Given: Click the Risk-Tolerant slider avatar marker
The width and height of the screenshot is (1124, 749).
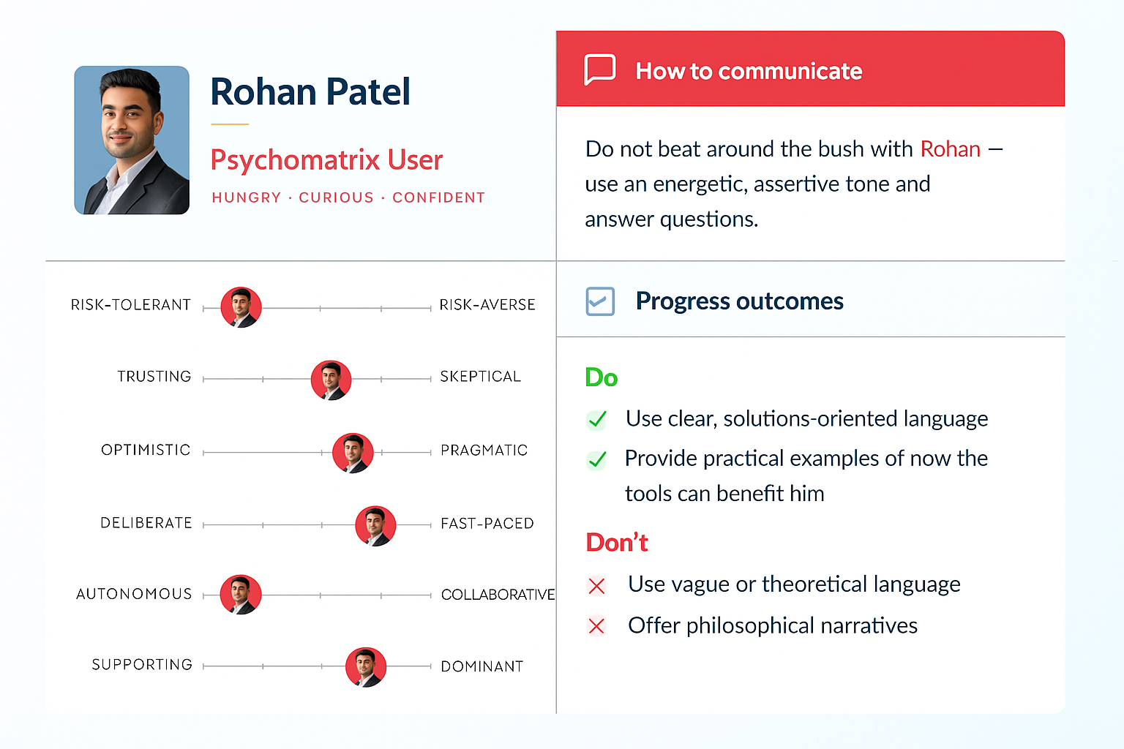Looking at the screenshot, I should [x=241, y=307].
